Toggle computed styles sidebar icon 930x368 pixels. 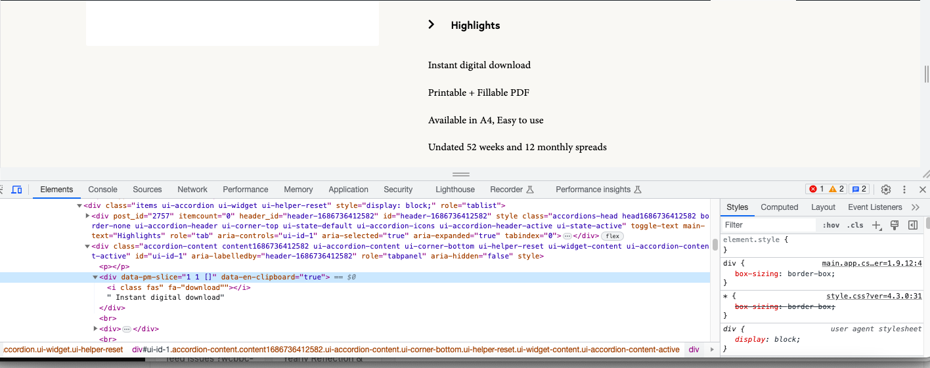[x=912, y=225]
